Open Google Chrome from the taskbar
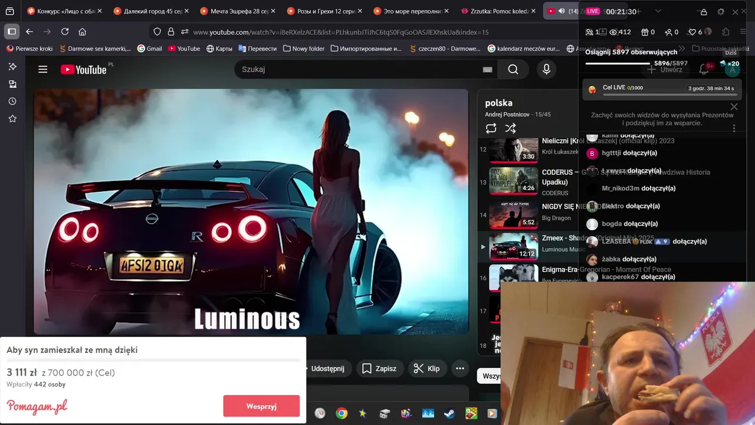Screen dimensions: 755x425 [342, 413]
